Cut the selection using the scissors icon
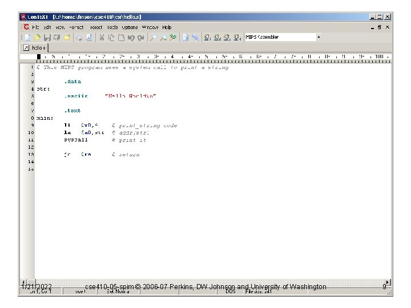 click(102, 38)
